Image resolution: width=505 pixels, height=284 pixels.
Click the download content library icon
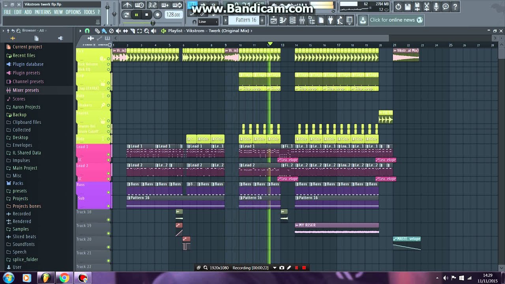coord(363,20)
